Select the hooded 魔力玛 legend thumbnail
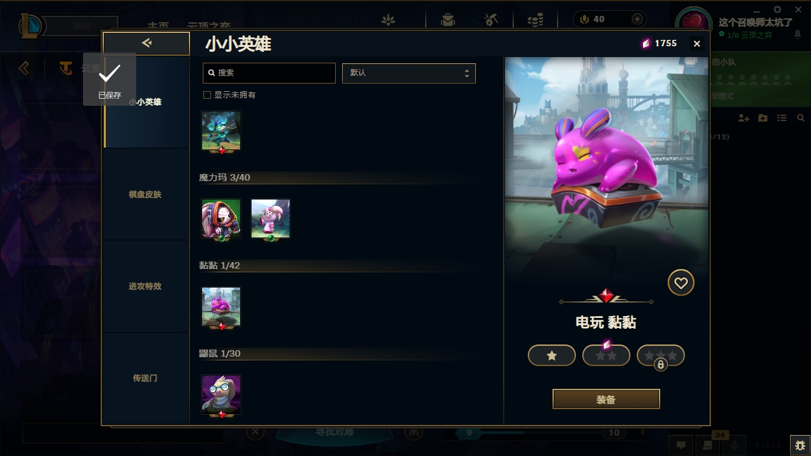Screen dimensions: 811x456 pyautogui.click(x=221, y=218)
